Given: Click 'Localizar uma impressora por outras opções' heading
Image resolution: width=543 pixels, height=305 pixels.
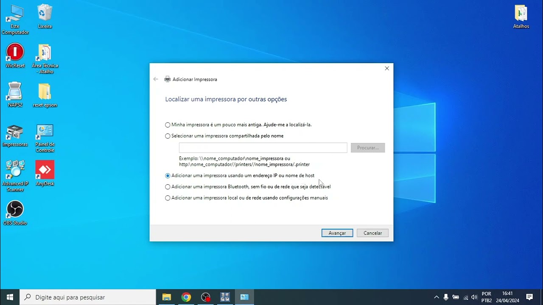Looking at the screenshot, I should pyautogui.click(x=226, y=99).
